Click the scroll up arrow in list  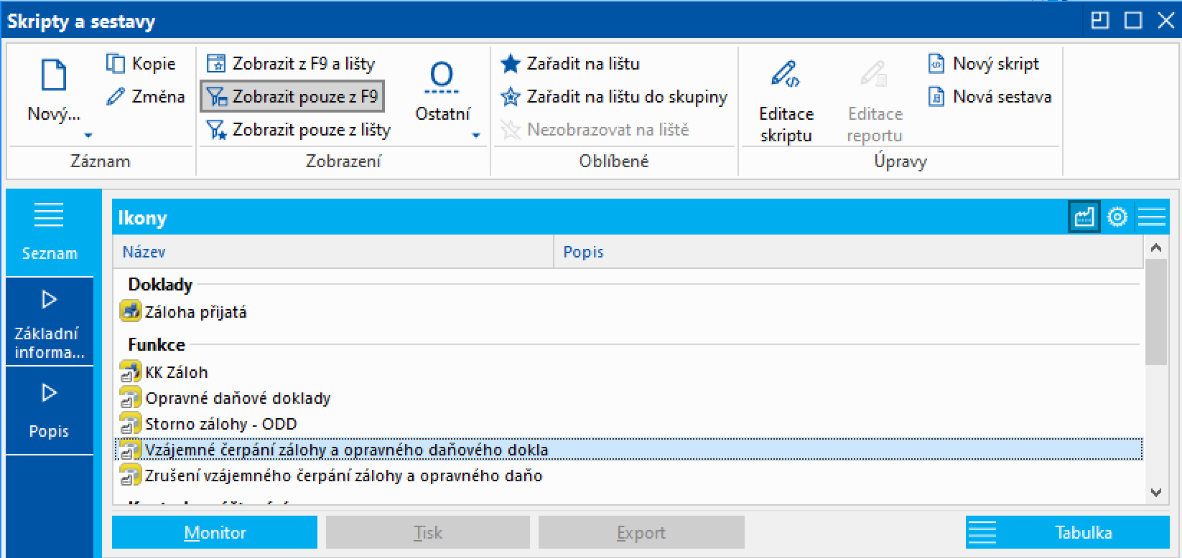click(1156, 248)
